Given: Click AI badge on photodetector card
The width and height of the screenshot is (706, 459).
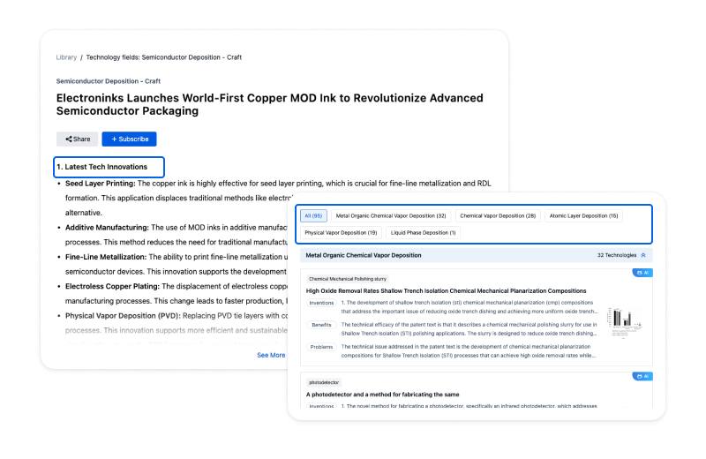Looking at the screenshot, I should (x=642, y=376).
